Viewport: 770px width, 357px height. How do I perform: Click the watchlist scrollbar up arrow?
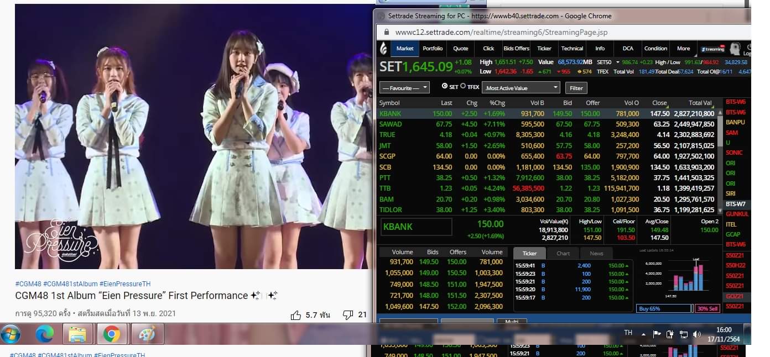point(720,113)
